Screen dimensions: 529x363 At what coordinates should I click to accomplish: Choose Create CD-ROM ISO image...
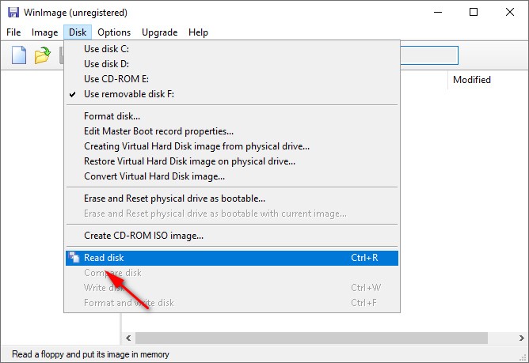click(232, 236)
